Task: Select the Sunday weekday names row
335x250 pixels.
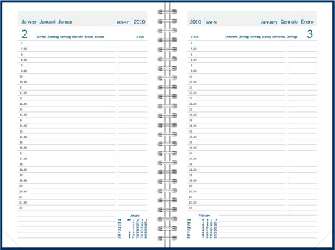Action: coord(261,37)
